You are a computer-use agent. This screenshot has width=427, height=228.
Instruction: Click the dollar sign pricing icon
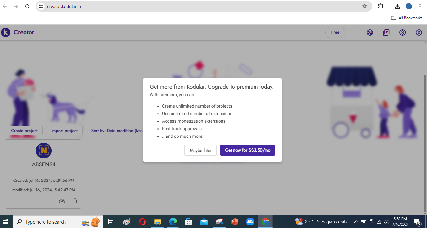click(402, 32)
